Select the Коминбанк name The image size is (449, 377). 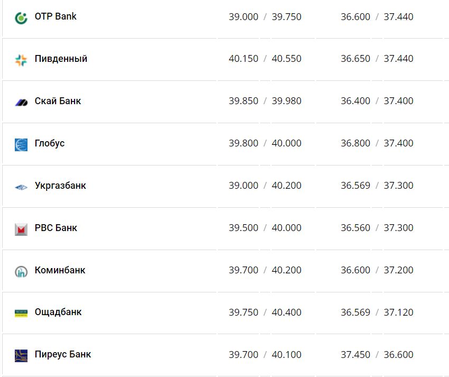point(60,270)
